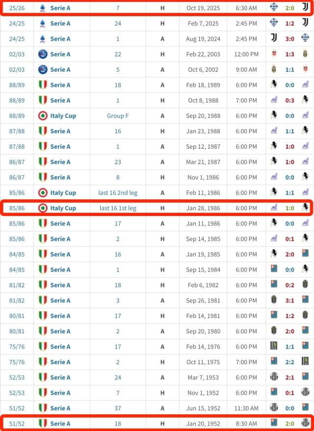Open the 2:0 result from Oct 19, 2025
Viewport: 314px width, 431px height.
(x=289, y=8)
